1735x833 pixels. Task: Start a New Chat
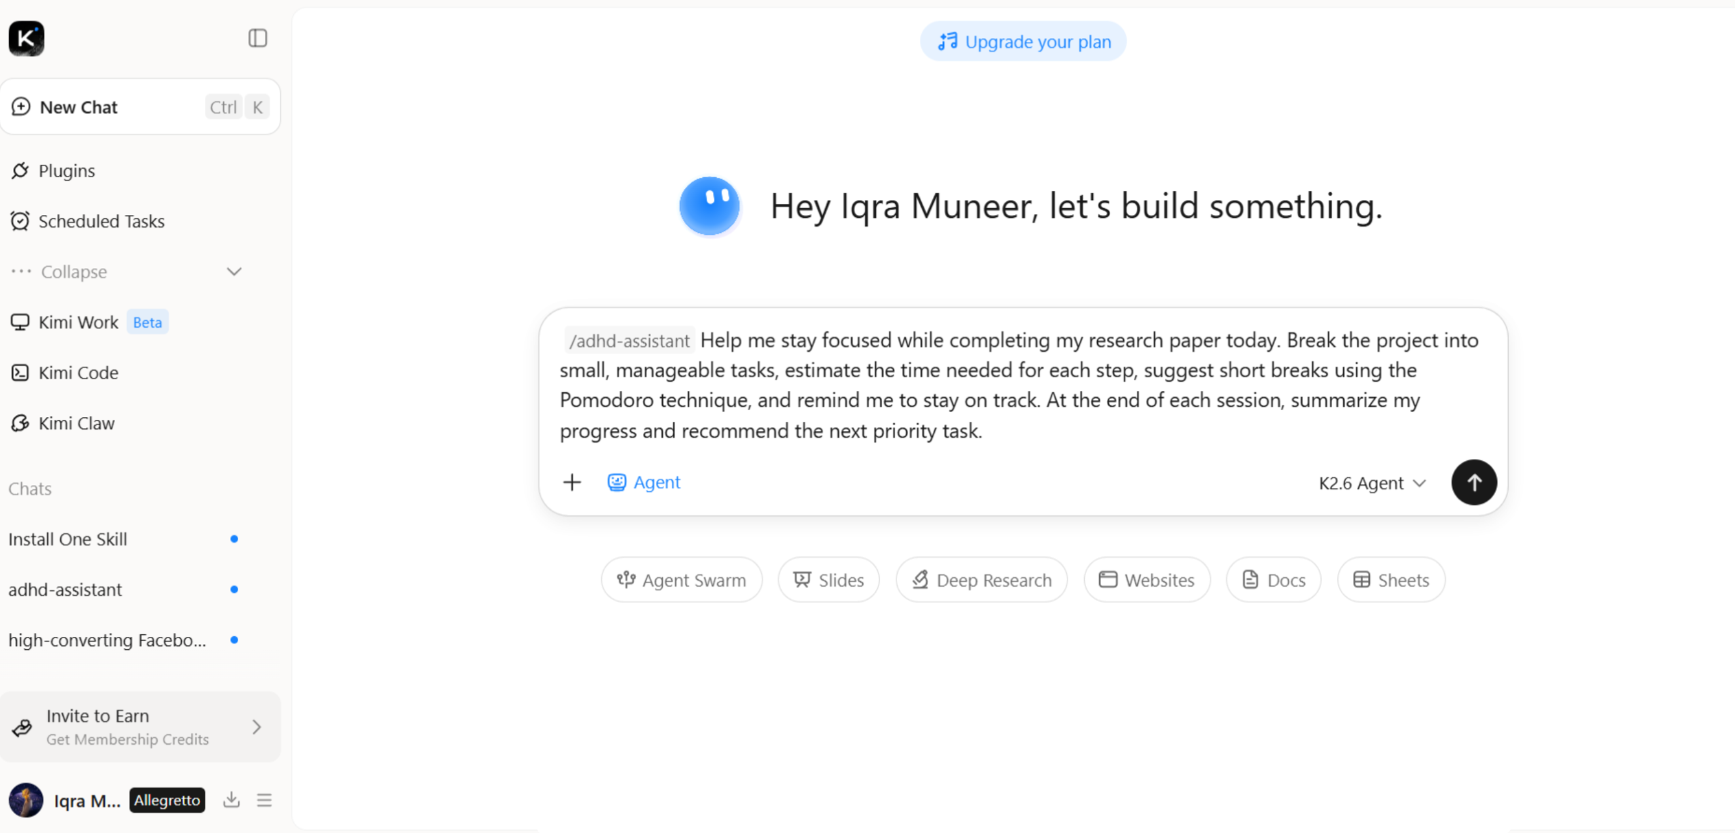(140, 107)
